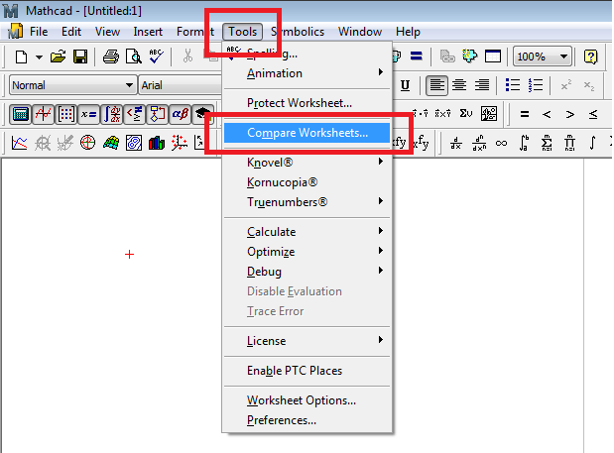Expand the License submenu
Screen dimensions: 614x453
click(x=307, y=341)
